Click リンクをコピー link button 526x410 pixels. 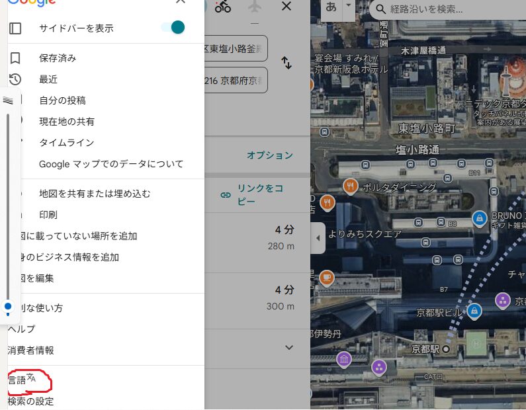(x=252, y=195)
